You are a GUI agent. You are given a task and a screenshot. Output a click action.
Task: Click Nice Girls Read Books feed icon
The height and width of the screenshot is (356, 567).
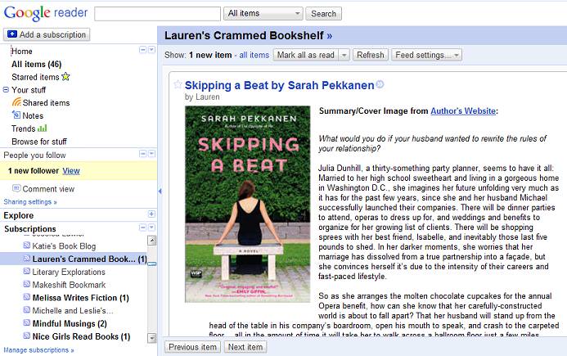[27, 336]
